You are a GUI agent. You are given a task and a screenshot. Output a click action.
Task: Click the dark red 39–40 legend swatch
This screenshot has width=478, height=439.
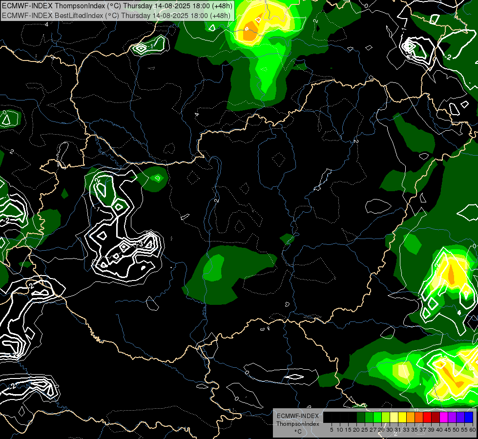pyautogui.click(x=436, y=417)
